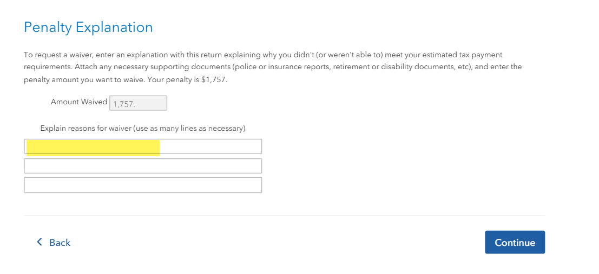Click the yellow highlighted text in first line

pos(93,147)
